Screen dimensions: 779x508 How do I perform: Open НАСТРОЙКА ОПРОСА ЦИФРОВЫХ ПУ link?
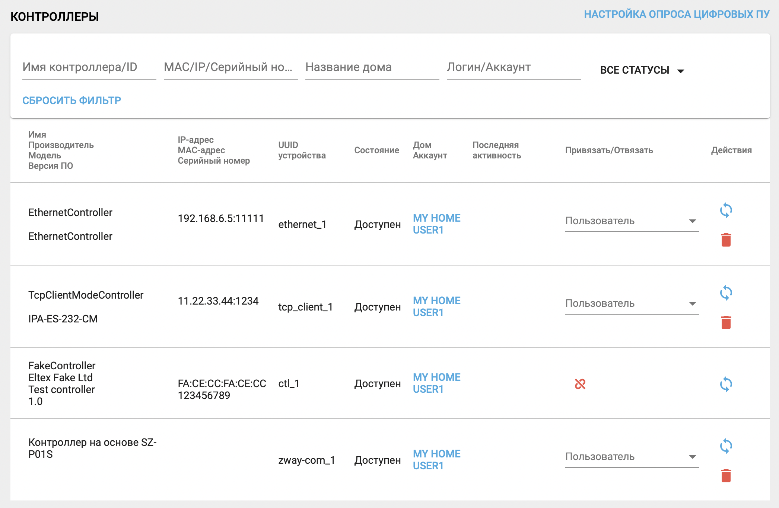[676, 14]
